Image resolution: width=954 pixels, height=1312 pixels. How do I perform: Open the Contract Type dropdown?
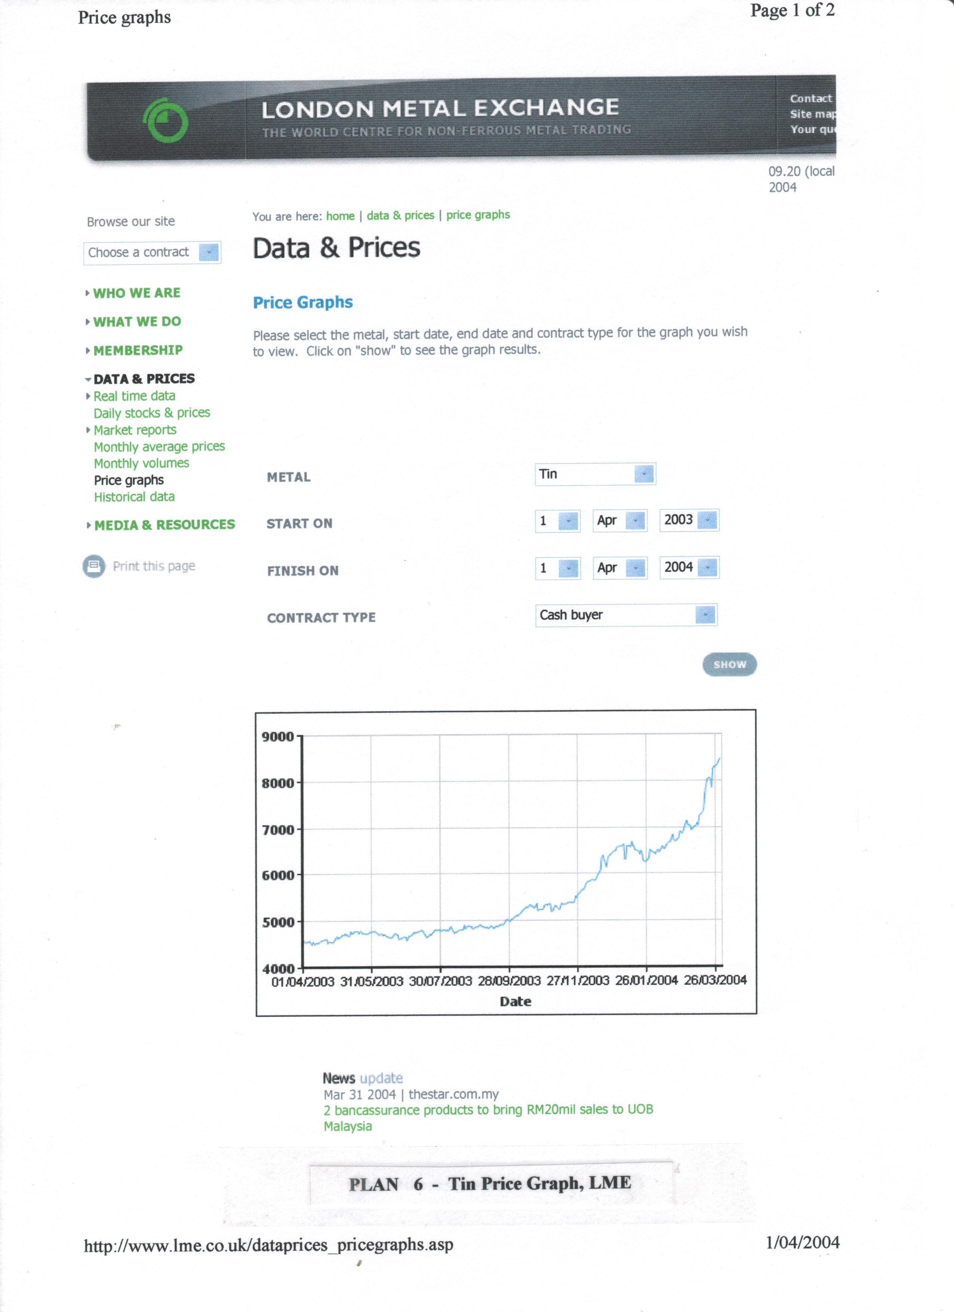click(x=705, y=615)
